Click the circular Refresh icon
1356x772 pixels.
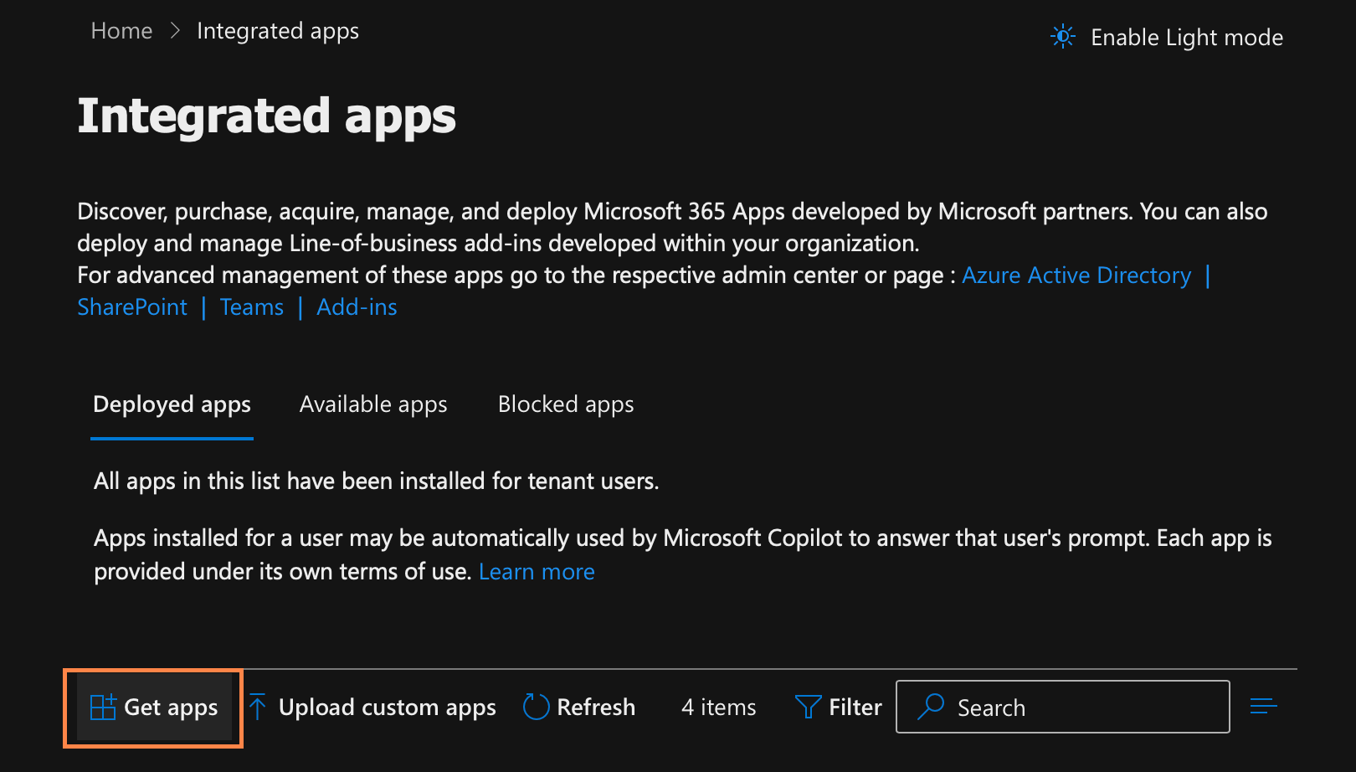(x=536, y=708)
